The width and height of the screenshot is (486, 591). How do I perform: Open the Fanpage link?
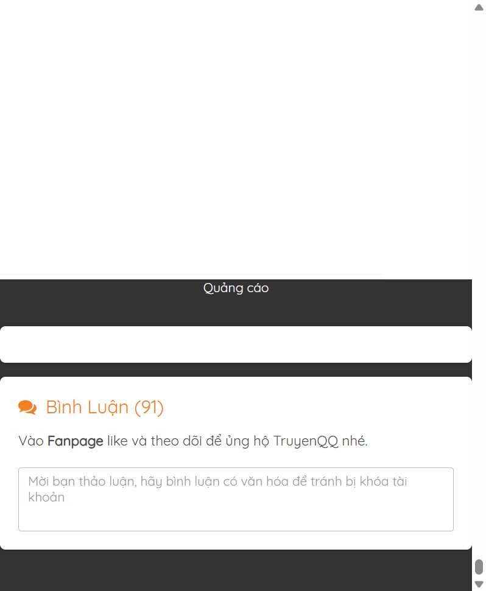[76, 441]
